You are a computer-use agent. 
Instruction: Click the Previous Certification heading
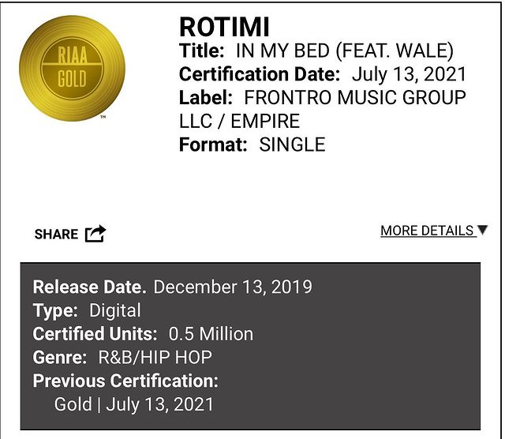[x=125, y=381]
